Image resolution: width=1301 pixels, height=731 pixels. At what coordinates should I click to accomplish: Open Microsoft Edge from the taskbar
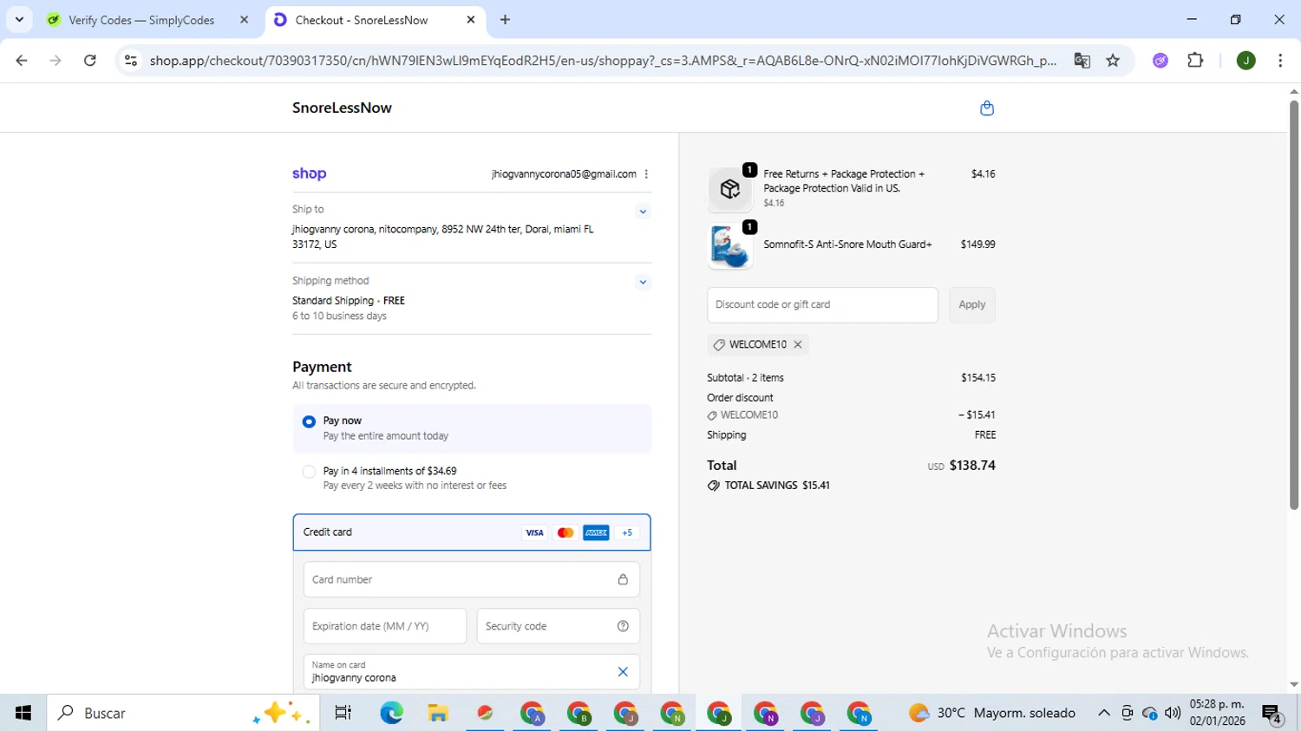click(391, 713)
